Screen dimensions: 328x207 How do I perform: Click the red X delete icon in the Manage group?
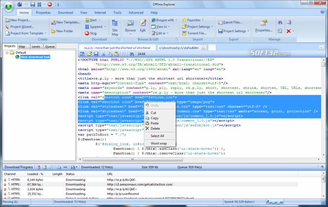click(289, 31)
